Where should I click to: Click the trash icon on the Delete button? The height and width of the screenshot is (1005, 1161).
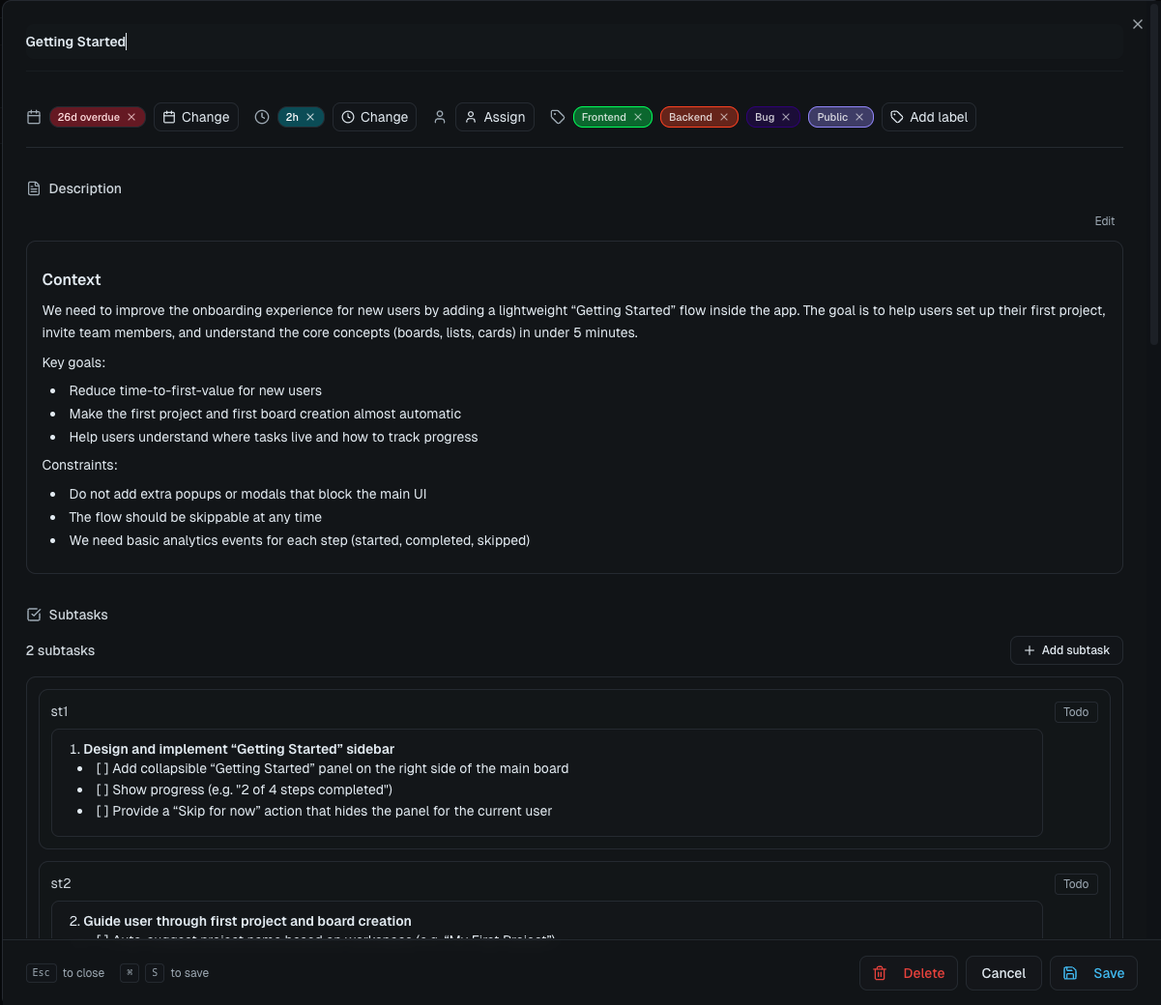click(x=880, y=973)
